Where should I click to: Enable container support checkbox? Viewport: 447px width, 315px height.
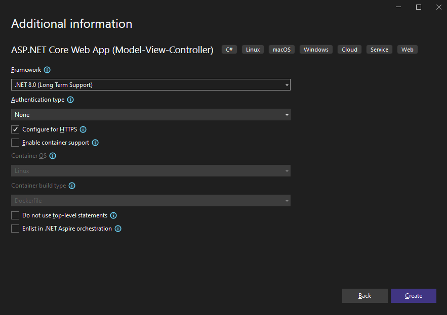point(15,143)
